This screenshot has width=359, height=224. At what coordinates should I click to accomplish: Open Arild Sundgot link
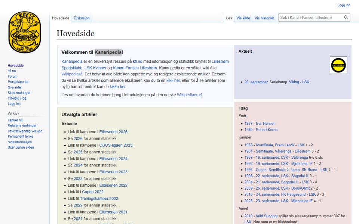point(267,216)
